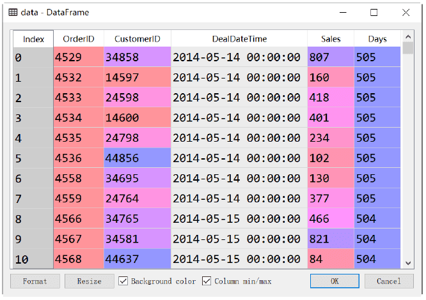The width and height of the screenshot is (426, 300).
Task: Minimize the data DataFrame window
Action: [x=343, y=13]
